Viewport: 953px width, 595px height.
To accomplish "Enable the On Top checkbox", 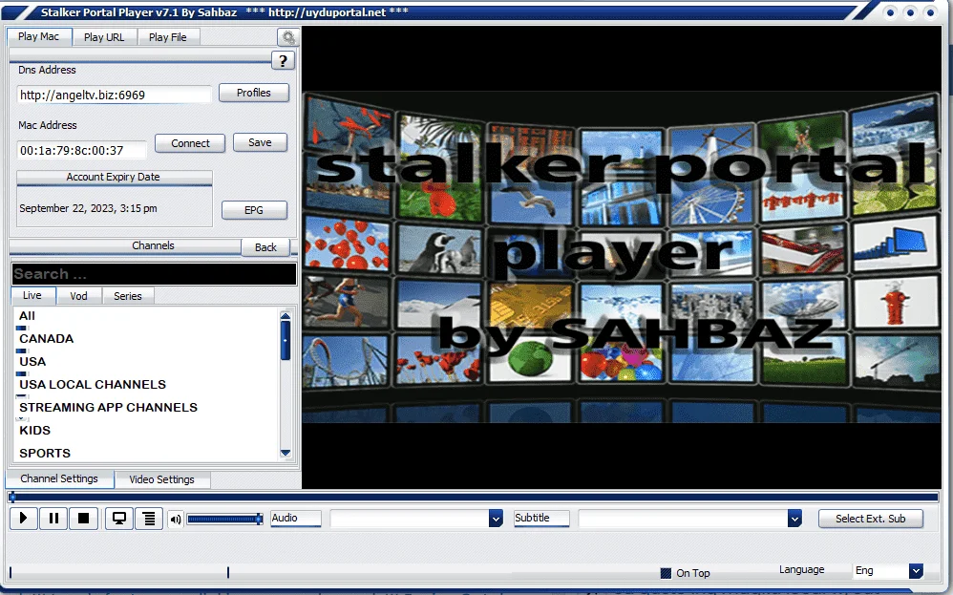I will pos(666,573).
